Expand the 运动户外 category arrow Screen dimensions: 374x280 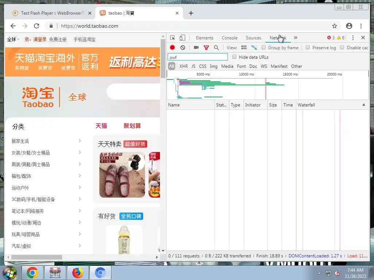coord(80,187)
